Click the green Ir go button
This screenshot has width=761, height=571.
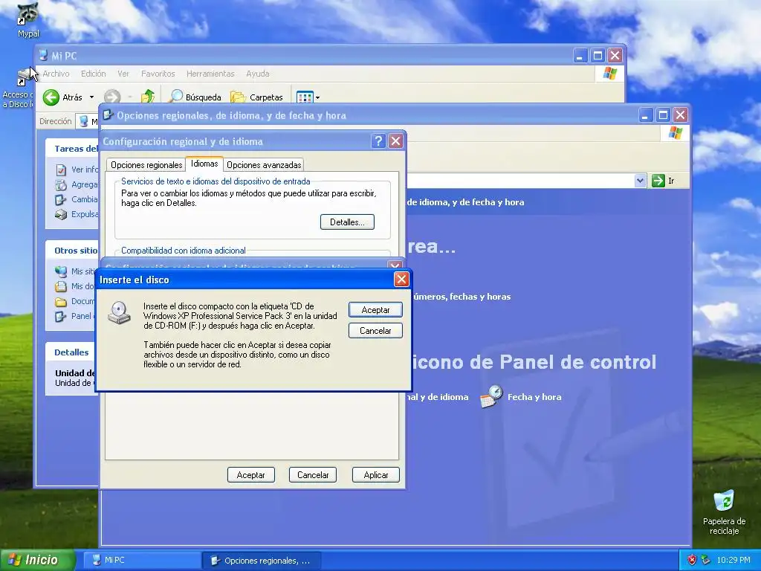pos(658,181)
